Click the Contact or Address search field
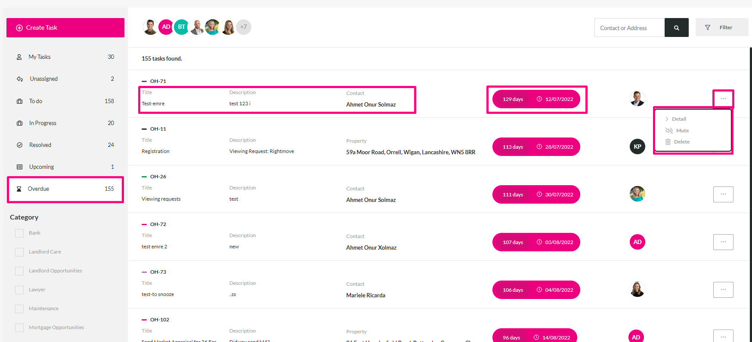The height and width of the screenshot is (342, 752). click(629, 27)
